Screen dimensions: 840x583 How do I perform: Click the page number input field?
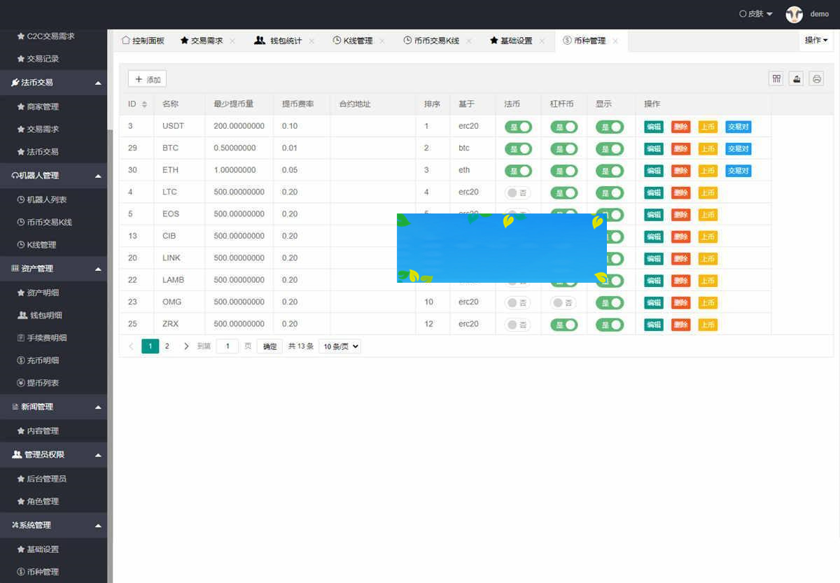pyautogui.click(x=227, y=346)
